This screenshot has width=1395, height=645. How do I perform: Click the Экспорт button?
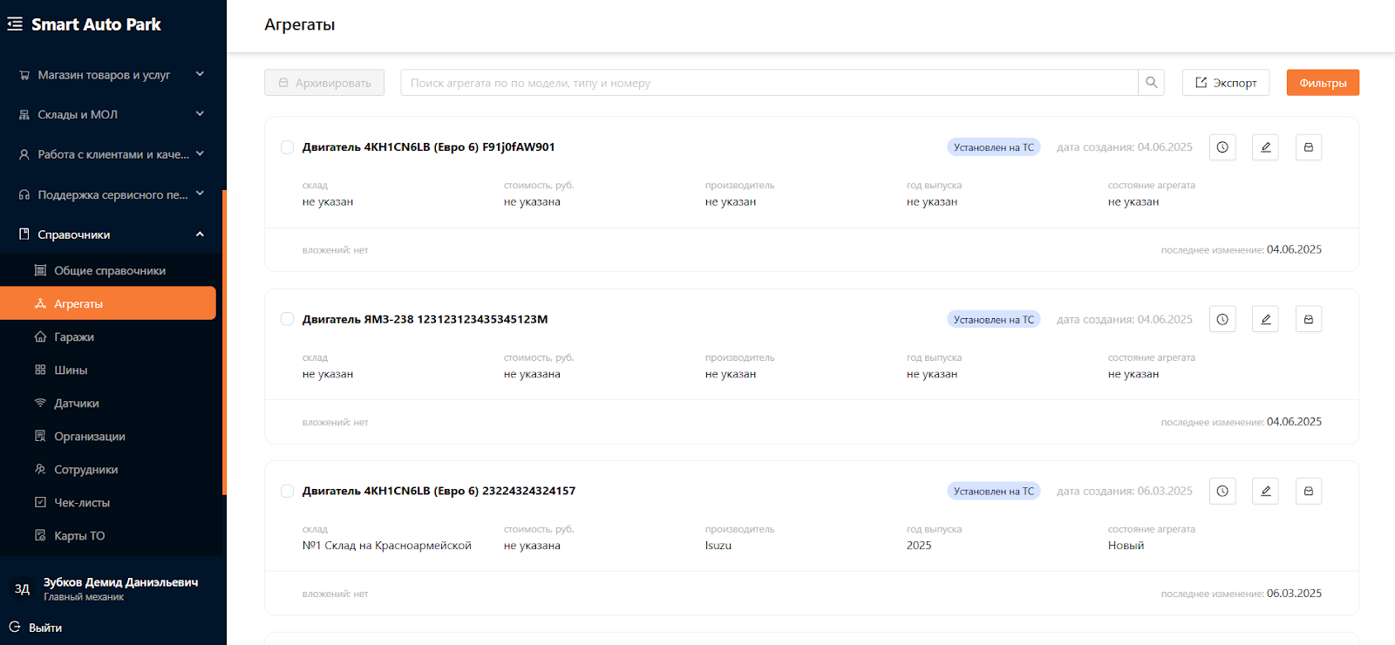1225,83
